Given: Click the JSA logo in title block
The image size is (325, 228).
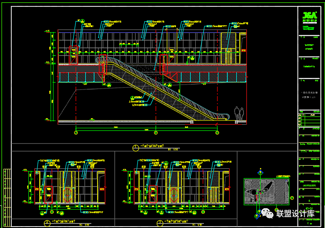Looking at the screenshot, I should tap(311, 15).
